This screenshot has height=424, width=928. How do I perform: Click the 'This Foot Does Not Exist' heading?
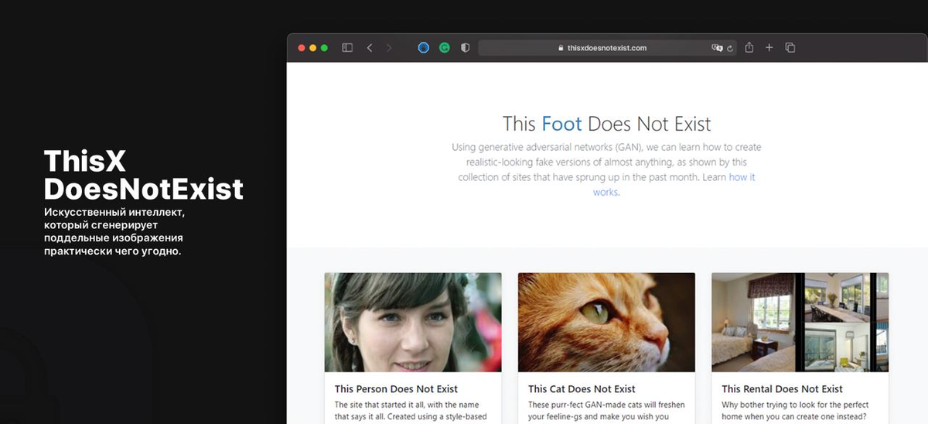pyautogui.click(x=606, y=124)
